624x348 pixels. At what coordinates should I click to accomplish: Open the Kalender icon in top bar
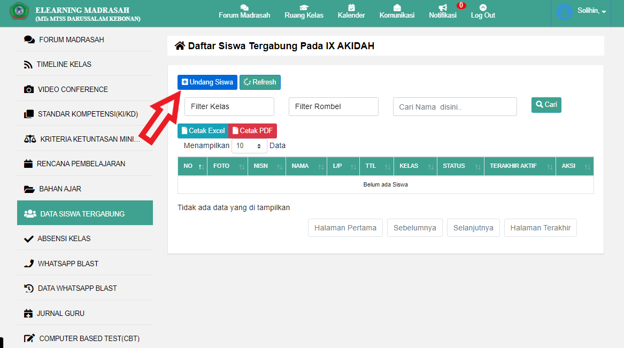click(351, 7)
